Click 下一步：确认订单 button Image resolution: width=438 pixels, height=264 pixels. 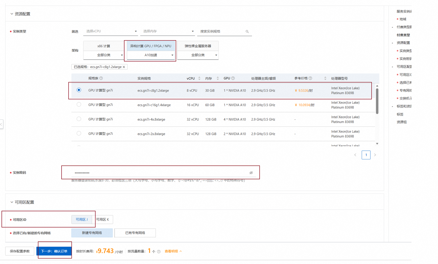coord(54,251)
